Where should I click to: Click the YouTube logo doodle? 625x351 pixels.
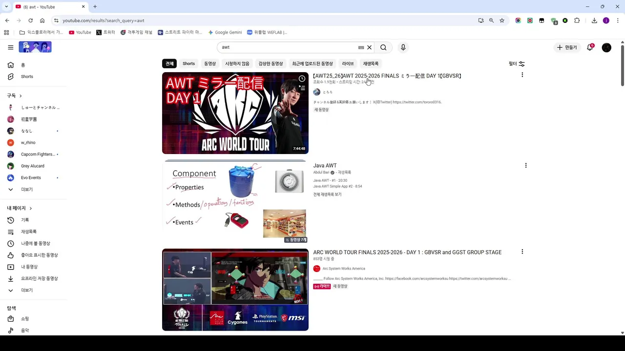(x=35, y=47)
